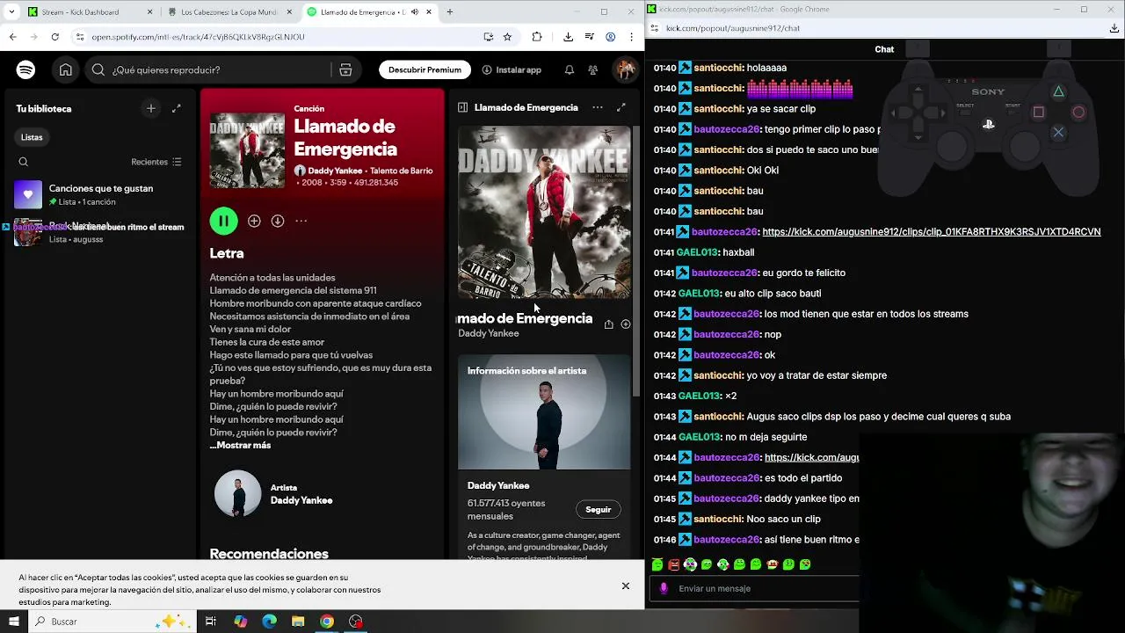Open a new browser tab
The image size is (1125, 633).
point(450,12)
